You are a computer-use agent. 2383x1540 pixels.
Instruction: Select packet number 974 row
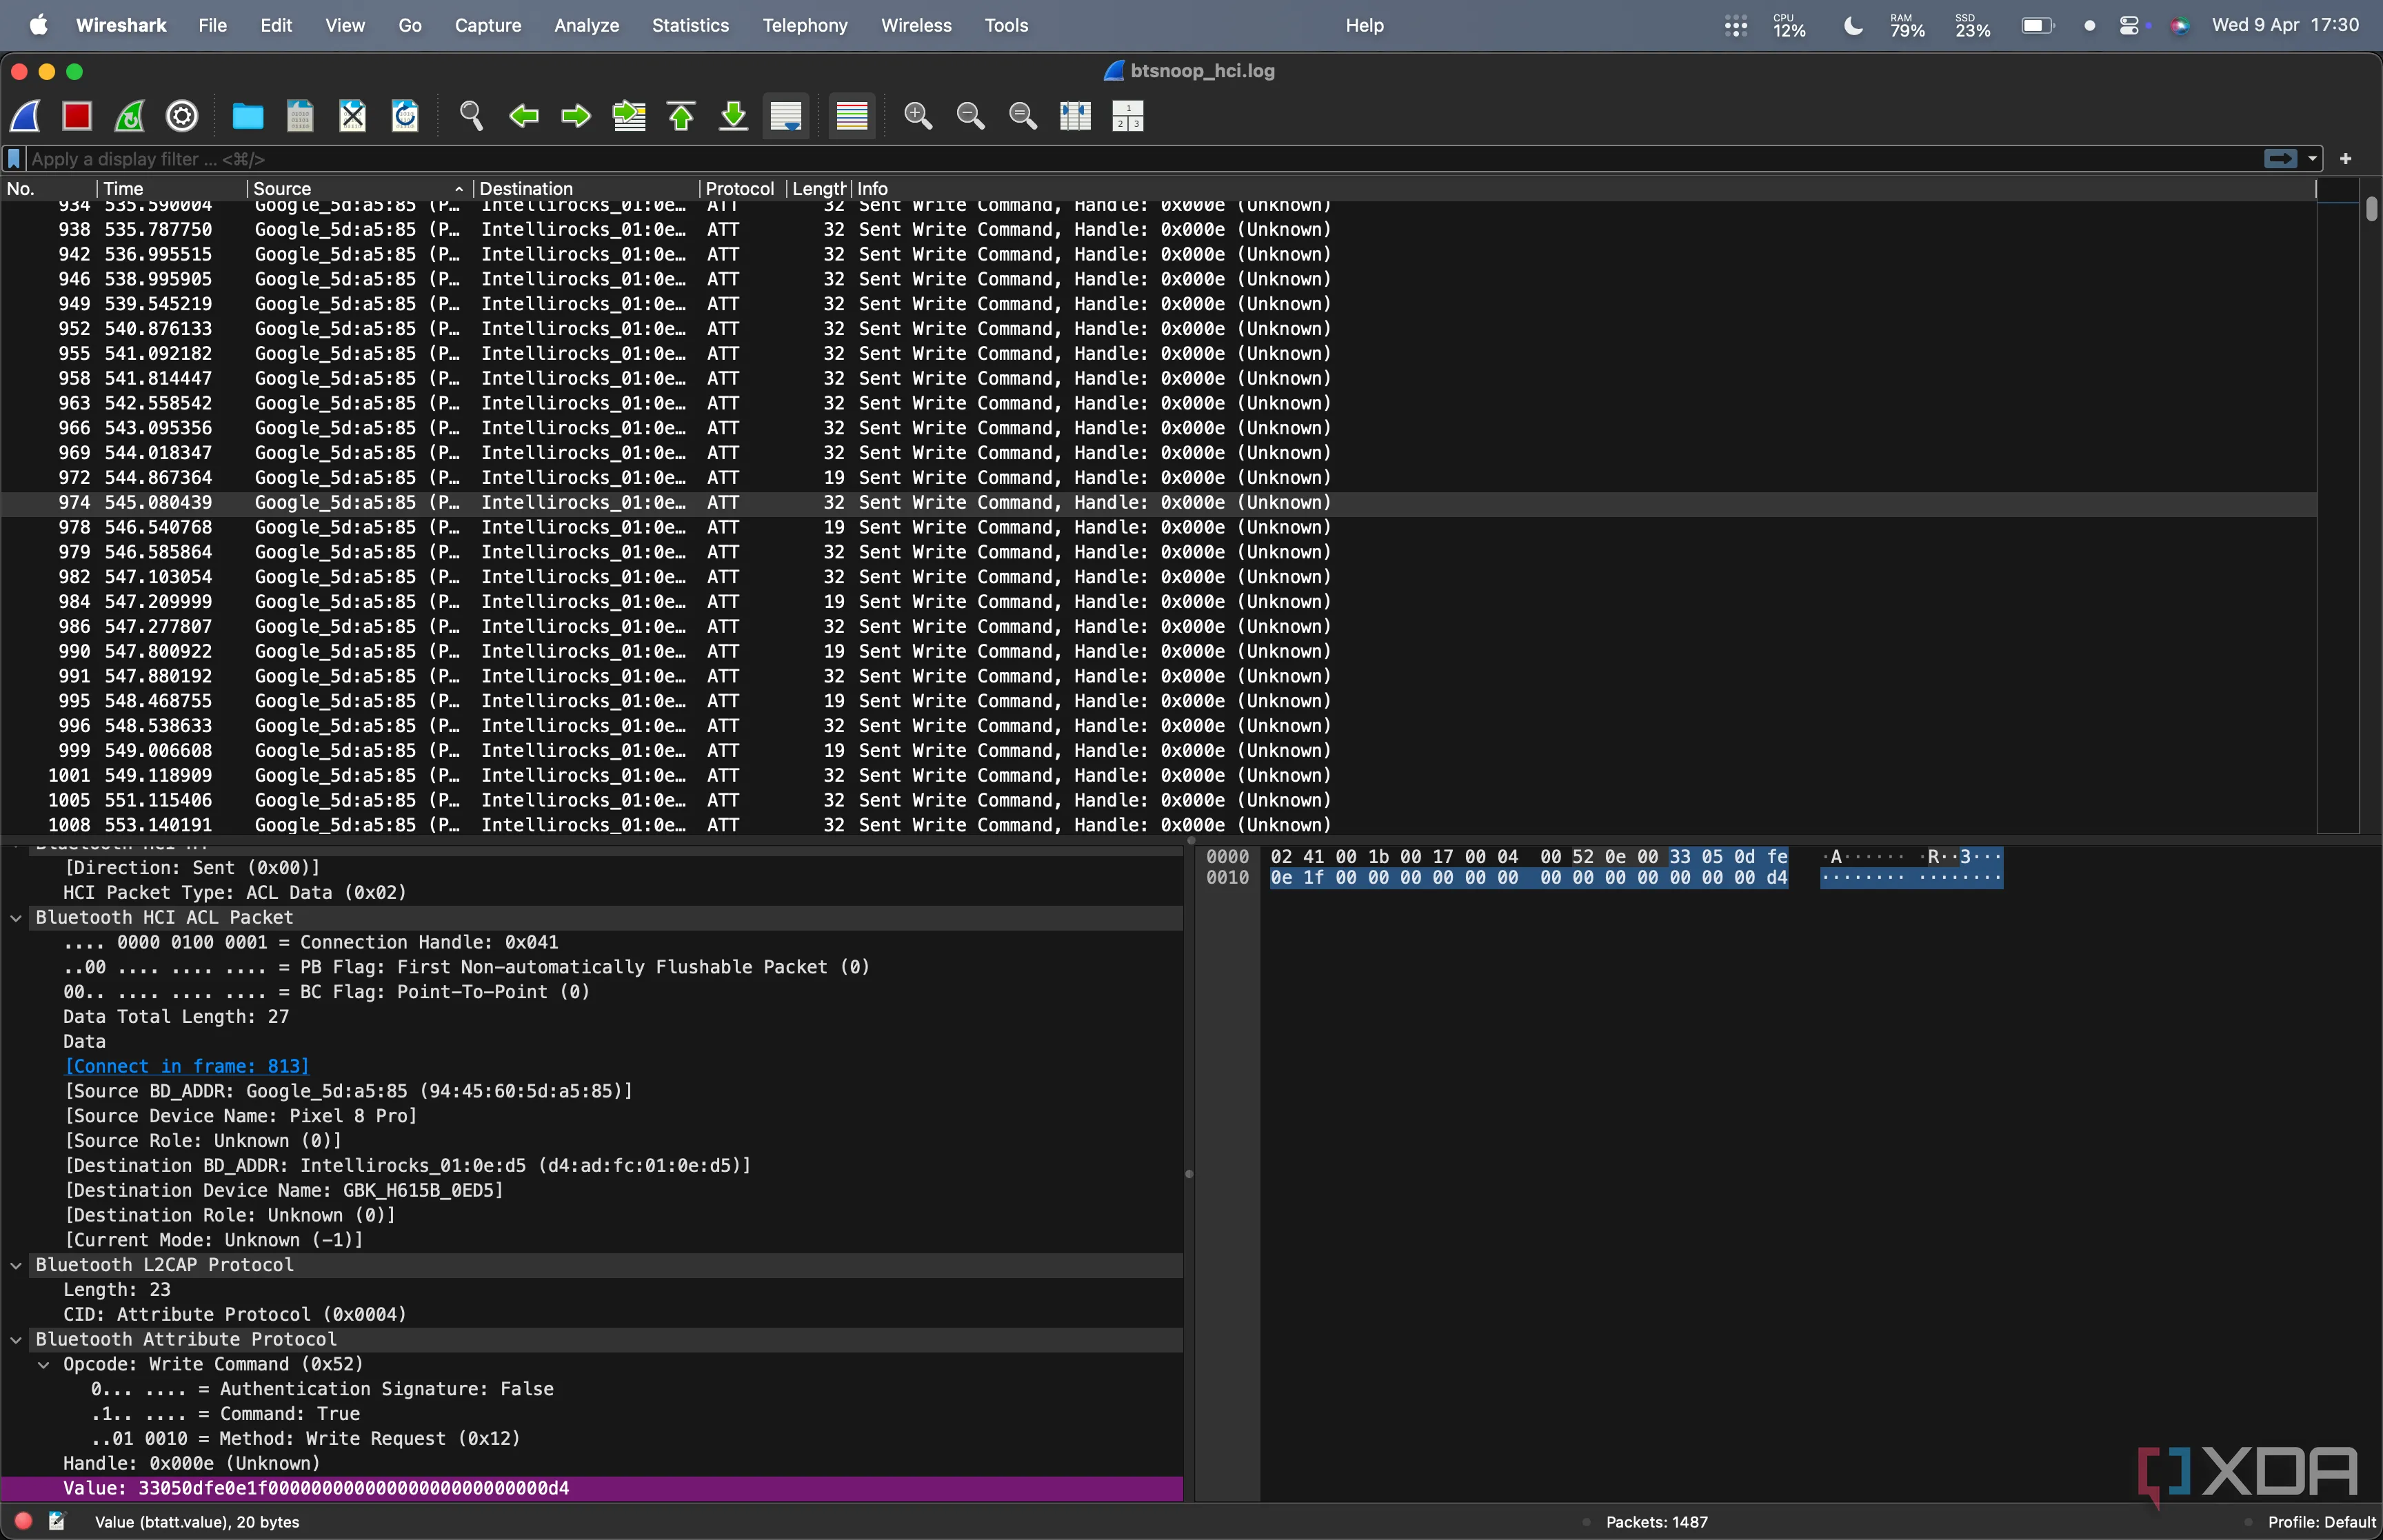click(x=1158, y=503)
